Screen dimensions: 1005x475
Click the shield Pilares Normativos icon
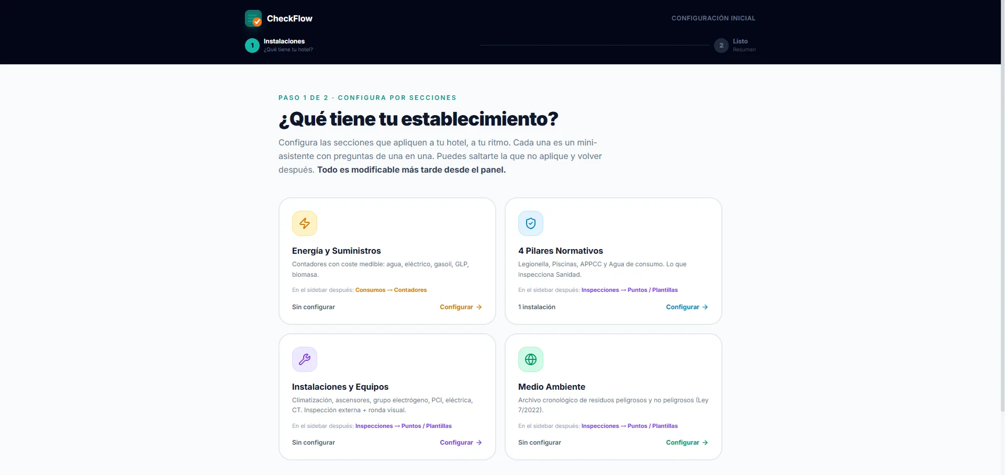[x=531, y=223]
